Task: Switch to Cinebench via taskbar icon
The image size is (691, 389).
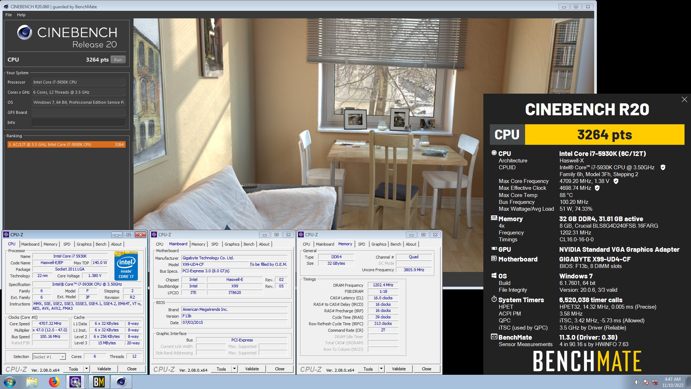Action: pos(121,382)
